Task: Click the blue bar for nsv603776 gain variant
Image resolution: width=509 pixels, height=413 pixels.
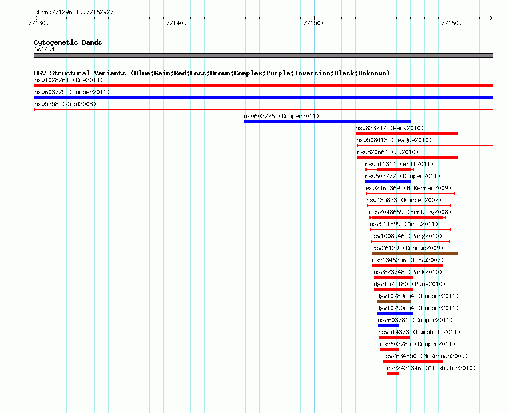Action: (327, 122)
